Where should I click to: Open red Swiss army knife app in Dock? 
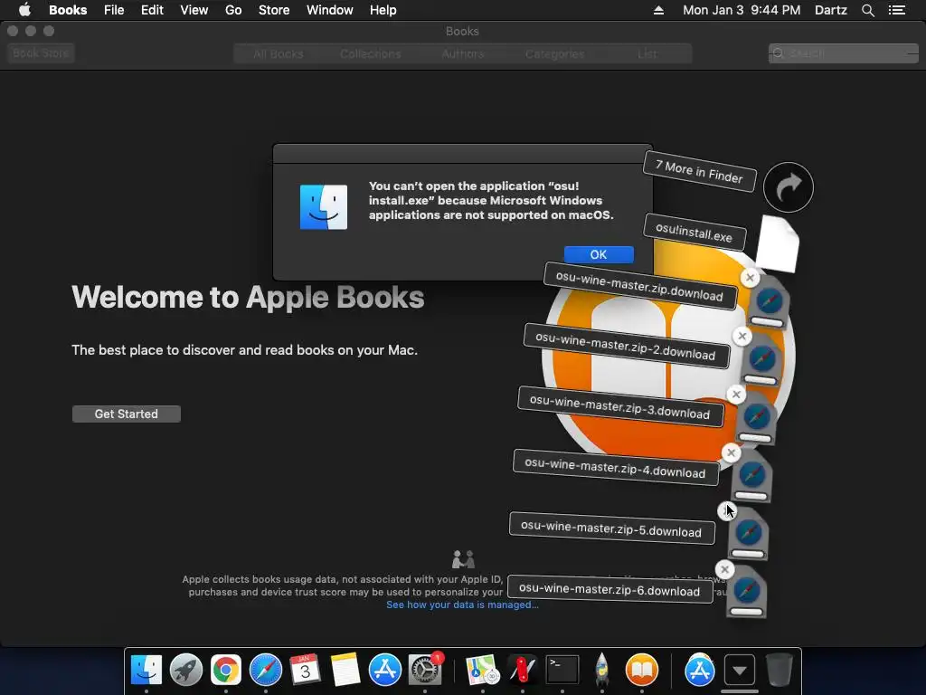point(522,671)
